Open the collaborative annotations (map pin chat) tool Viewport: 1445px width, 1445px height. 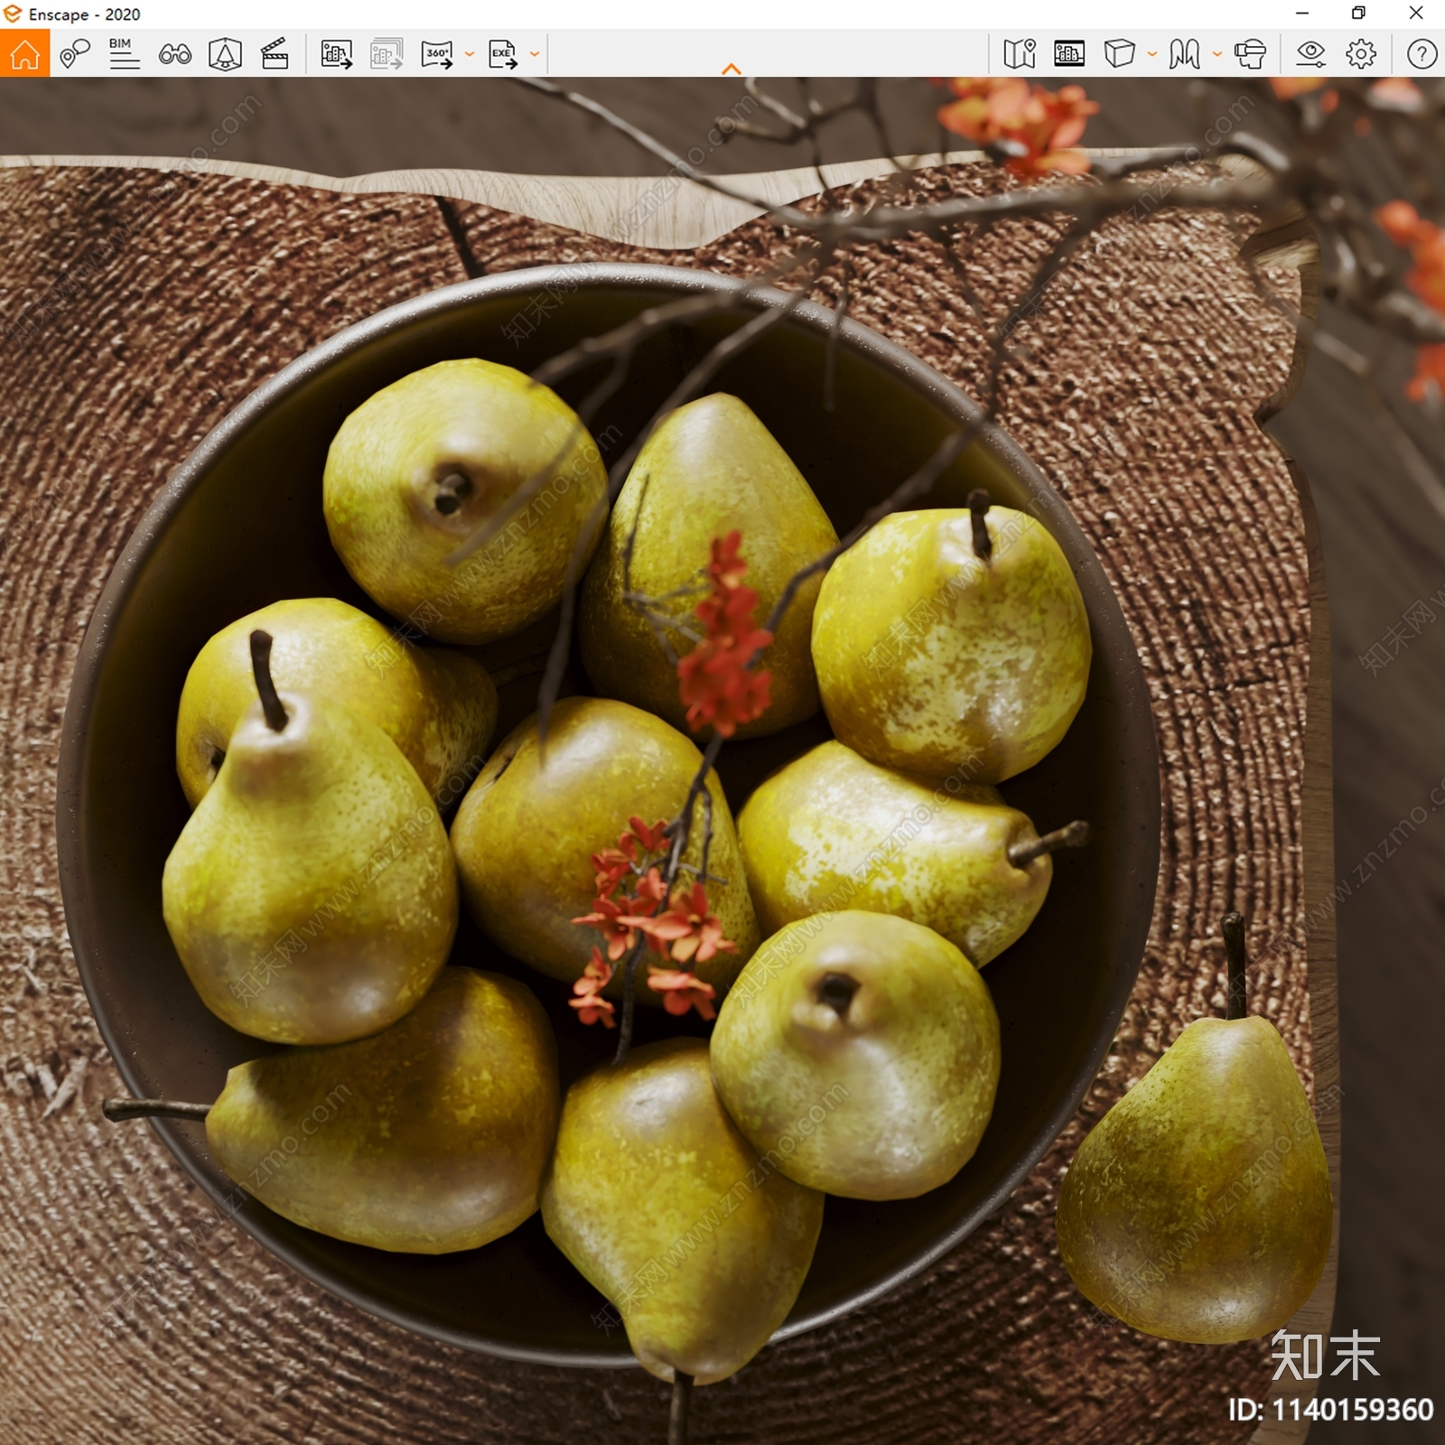[75, 53]
